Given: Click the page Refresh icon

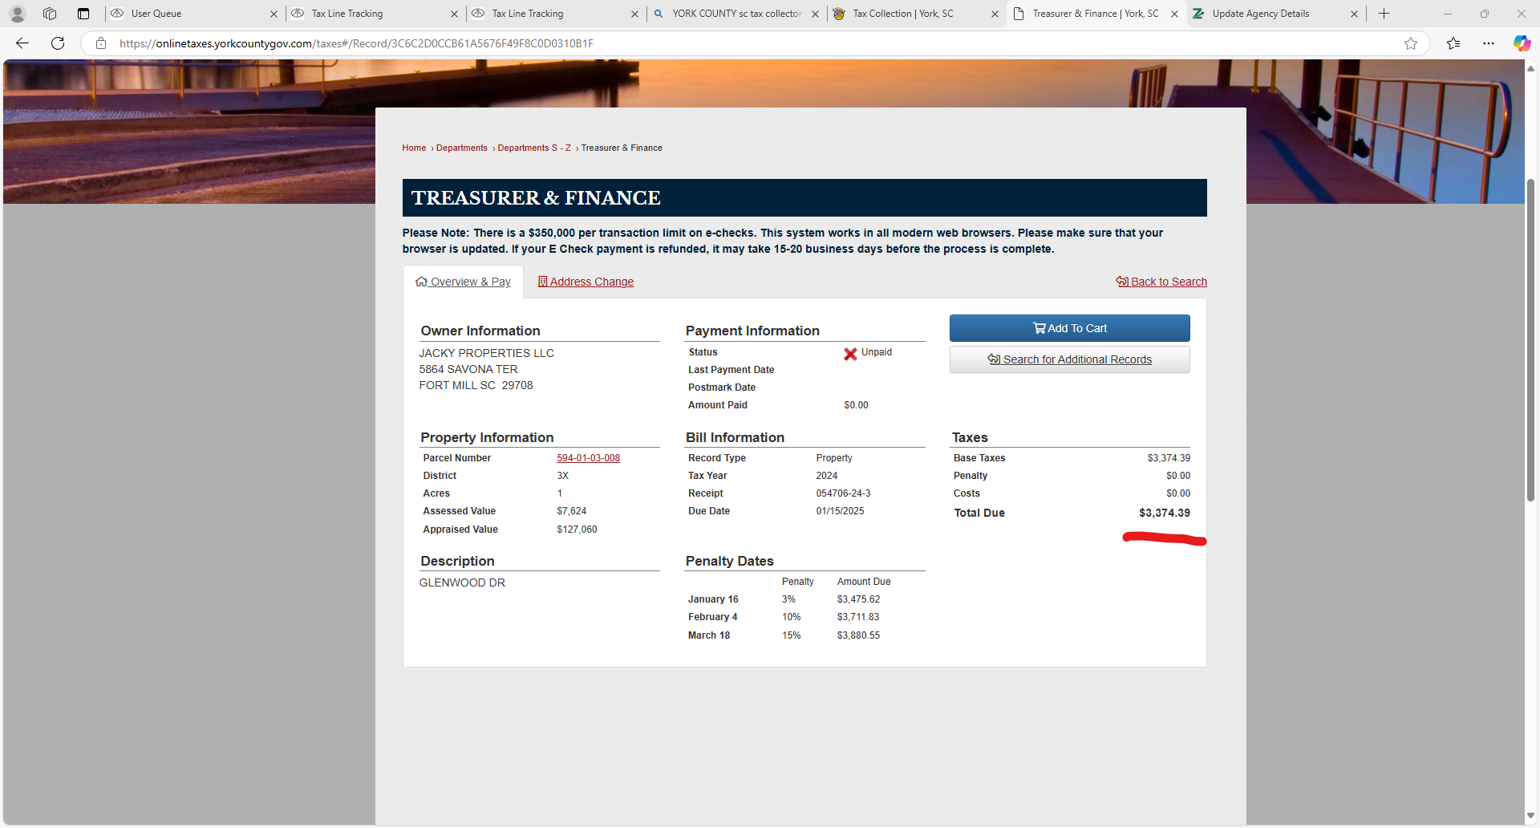Looking at the screenshot, I should (x=58, y=43).
